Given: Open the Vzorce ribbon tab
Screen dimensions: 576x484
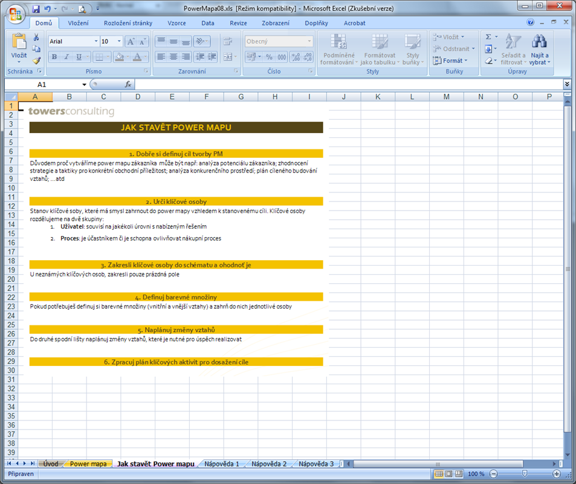Looking at the screenshot, I should [x=176, y=23].
